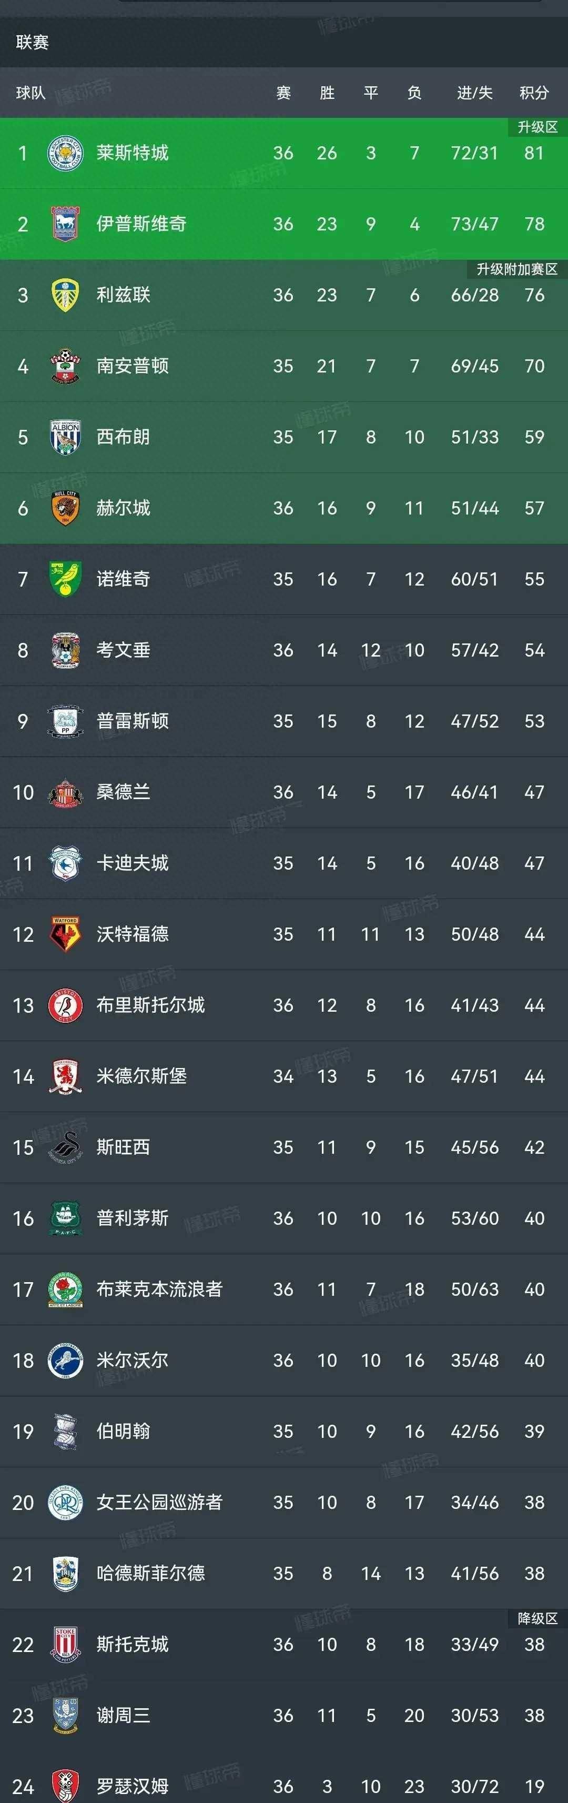The image size is (568, 1803).
Task: Open the 考文垂 team link
Action: coord(123,650)
